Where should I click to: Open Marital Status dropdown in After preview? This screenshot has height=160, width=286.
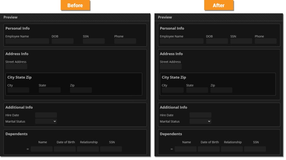pyautogui.click(x=201, y=121)
